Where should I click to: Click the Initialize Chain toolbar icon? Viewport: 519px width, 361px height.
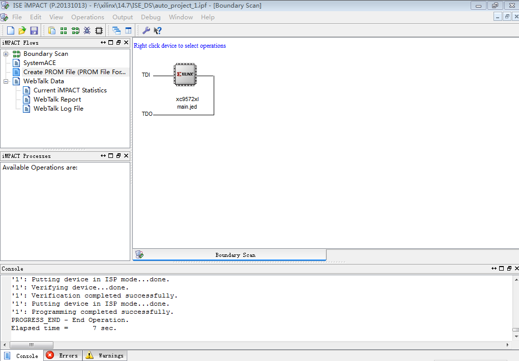click(x=75, y=30)
